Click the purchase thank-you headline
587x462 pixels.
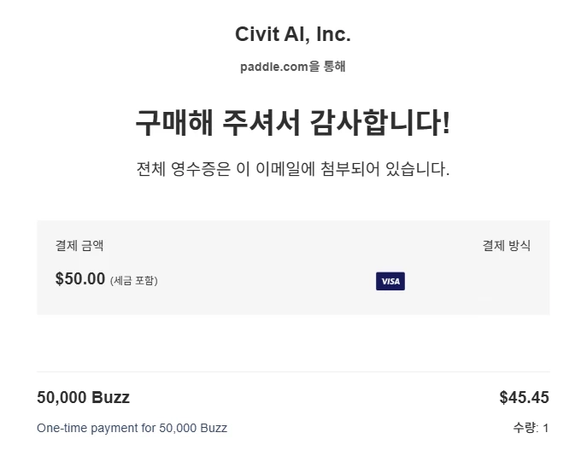(x=293, y=123)
